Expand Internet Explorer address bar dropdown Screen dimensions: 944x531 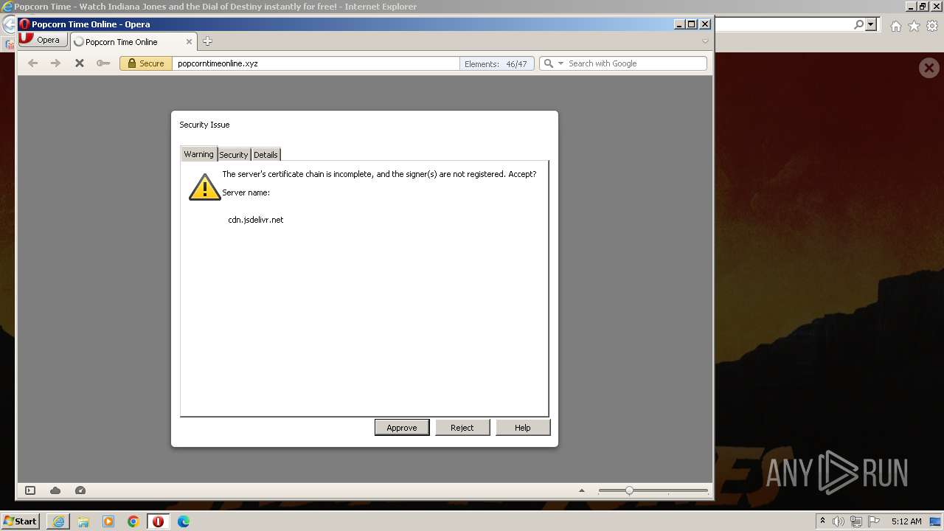coord(871,25)
